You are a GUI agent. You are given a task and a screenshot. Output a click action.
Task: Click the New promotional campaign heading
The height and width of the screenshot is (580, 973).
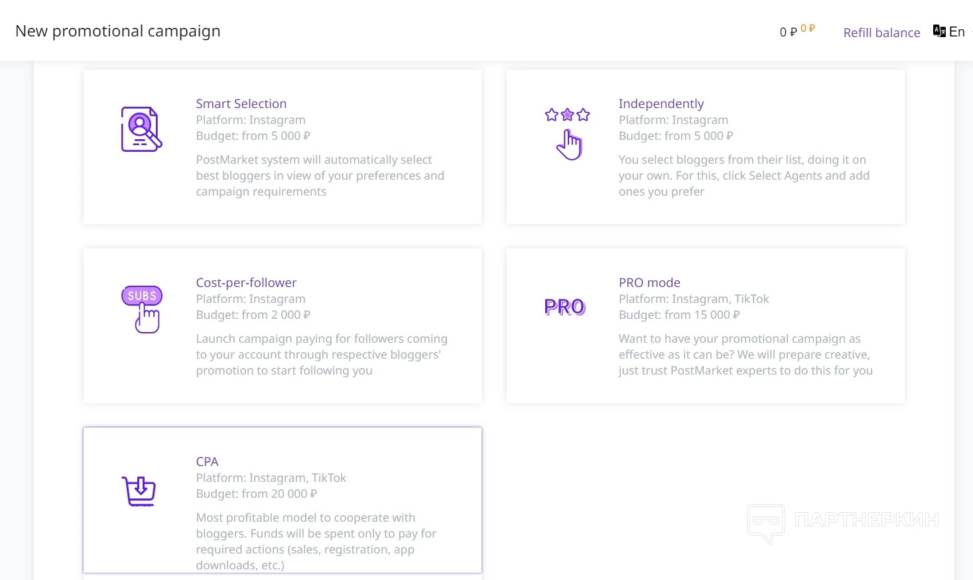[118, 31]
